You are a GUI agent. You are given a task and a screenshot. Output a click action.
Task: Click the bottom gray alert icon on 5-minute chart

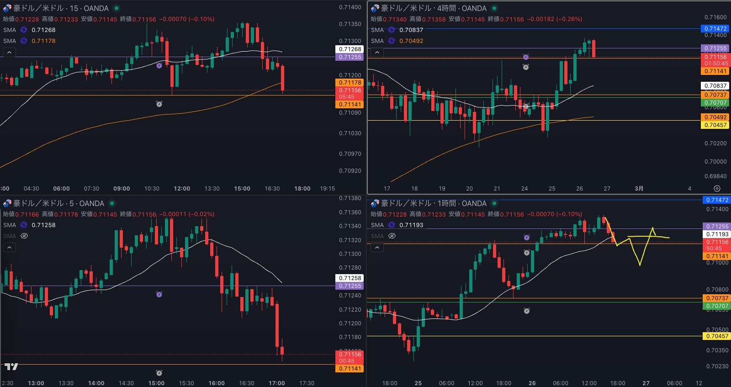coord(159,373)
